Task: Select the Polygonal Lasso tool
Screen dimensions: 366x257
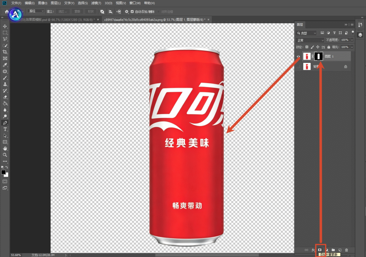Action: coord(5,39)
